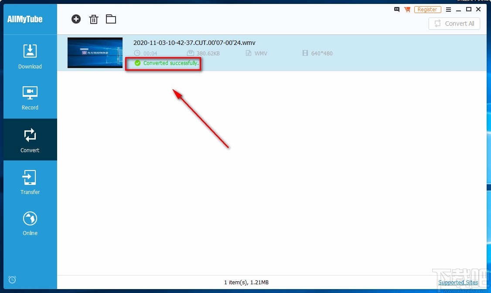The image size is (491, 293).
Task: Click the add file plus icon
Action: click(x=76, y=19)
